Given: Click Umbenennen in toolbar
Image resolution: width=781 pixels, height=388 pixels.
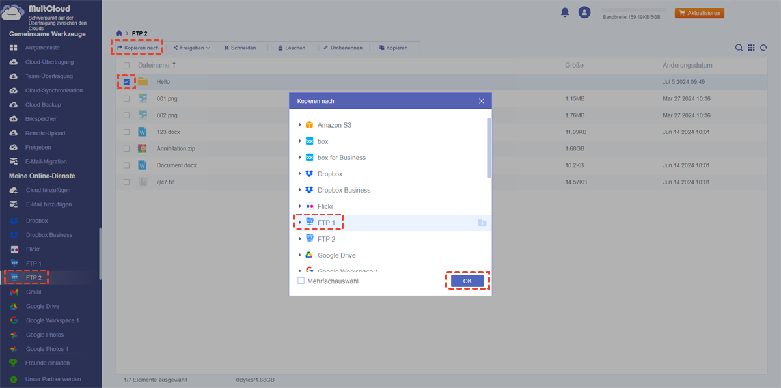Looking at the screenshot, I should 342,48.
